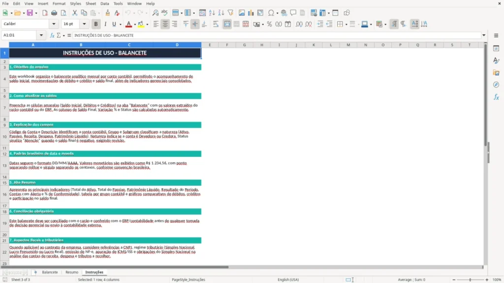Expand the Name Box dropdown arrow
This screenshot has height=283, width=504.
(41, 35)
